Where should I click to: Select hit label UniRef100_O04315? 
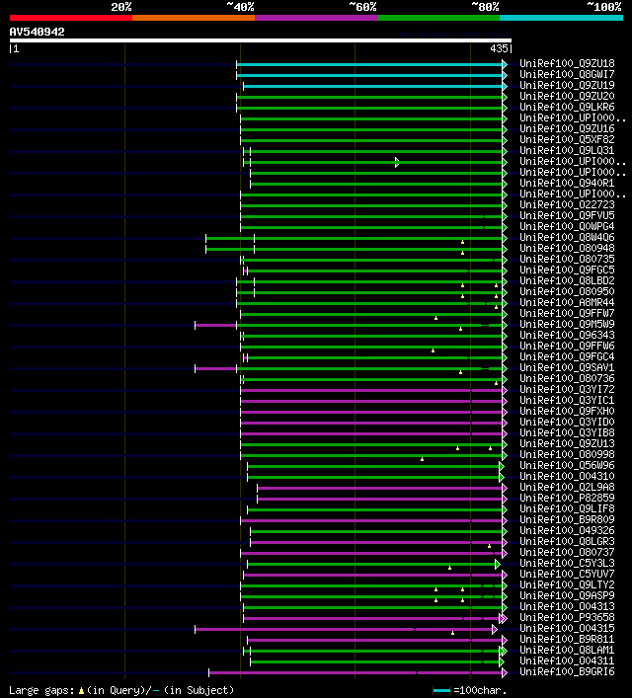coord(567,628)
